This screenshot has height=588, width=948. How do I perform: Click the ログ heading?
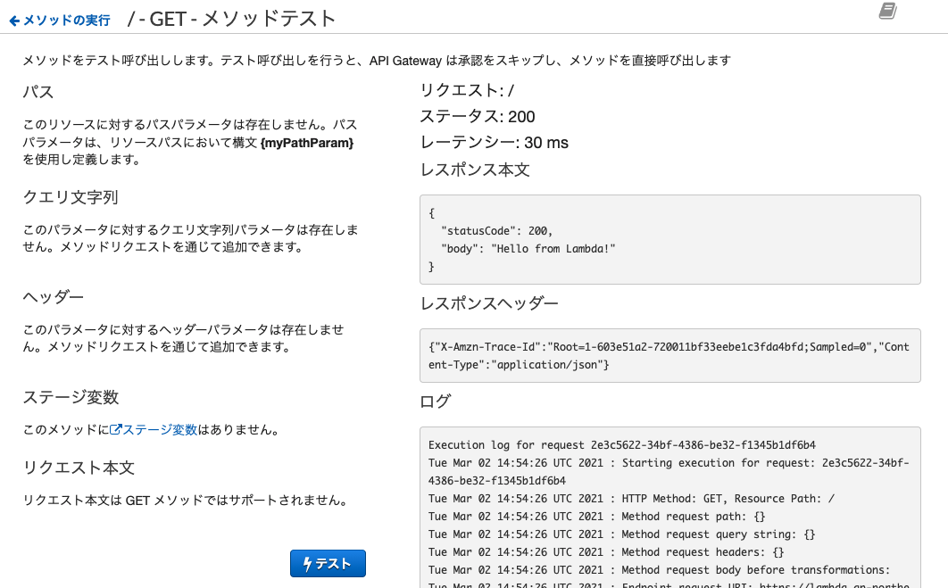click(x=436, y=402)
